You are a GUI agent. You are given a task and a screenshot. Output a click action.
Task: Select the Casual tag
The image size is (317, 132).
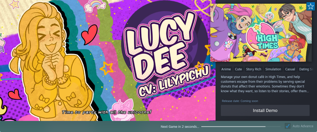[290, 69]
